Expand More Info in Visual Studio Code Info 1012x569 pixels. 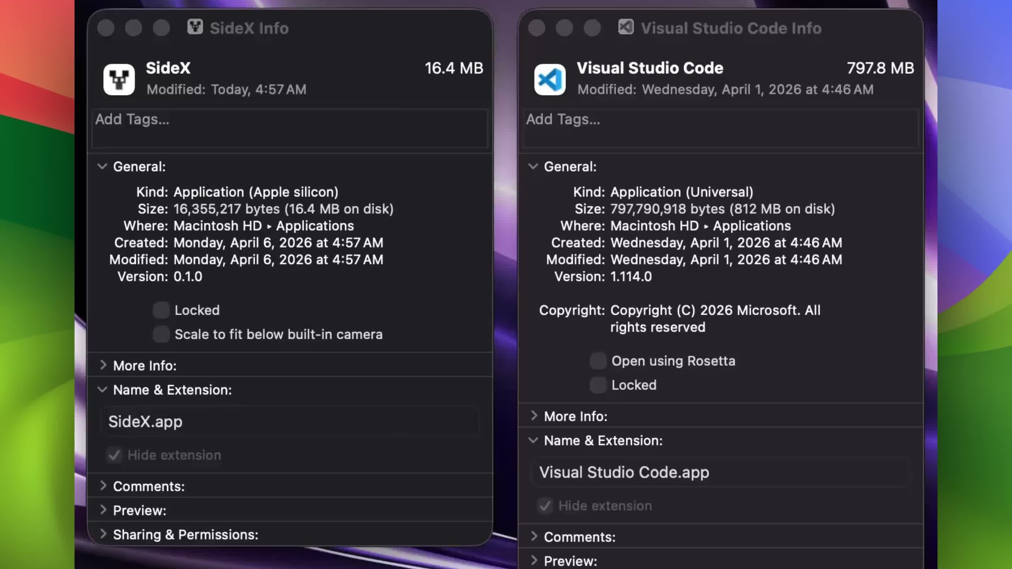534,416
